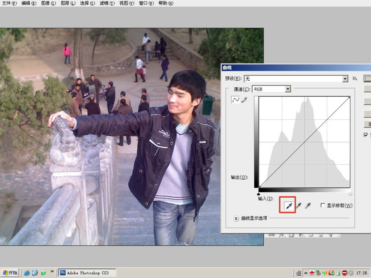
Task: Click the curve's top-right white endpoint
Action: click(x=349, y=97)
